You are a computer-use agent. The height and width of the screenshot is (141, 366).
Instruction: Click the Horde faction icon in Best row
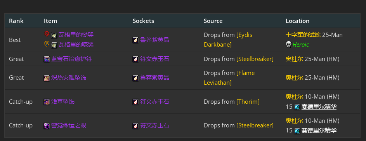47,34
